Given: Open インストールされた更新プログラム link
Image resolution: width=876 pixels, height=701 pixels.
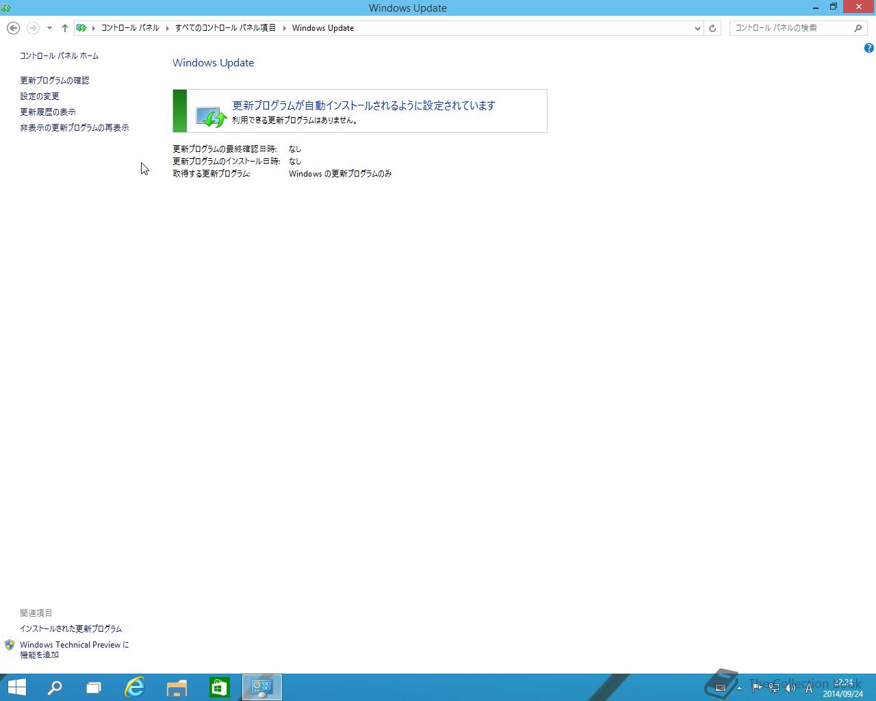Looking at the screenshot, I should coord(71,628).
